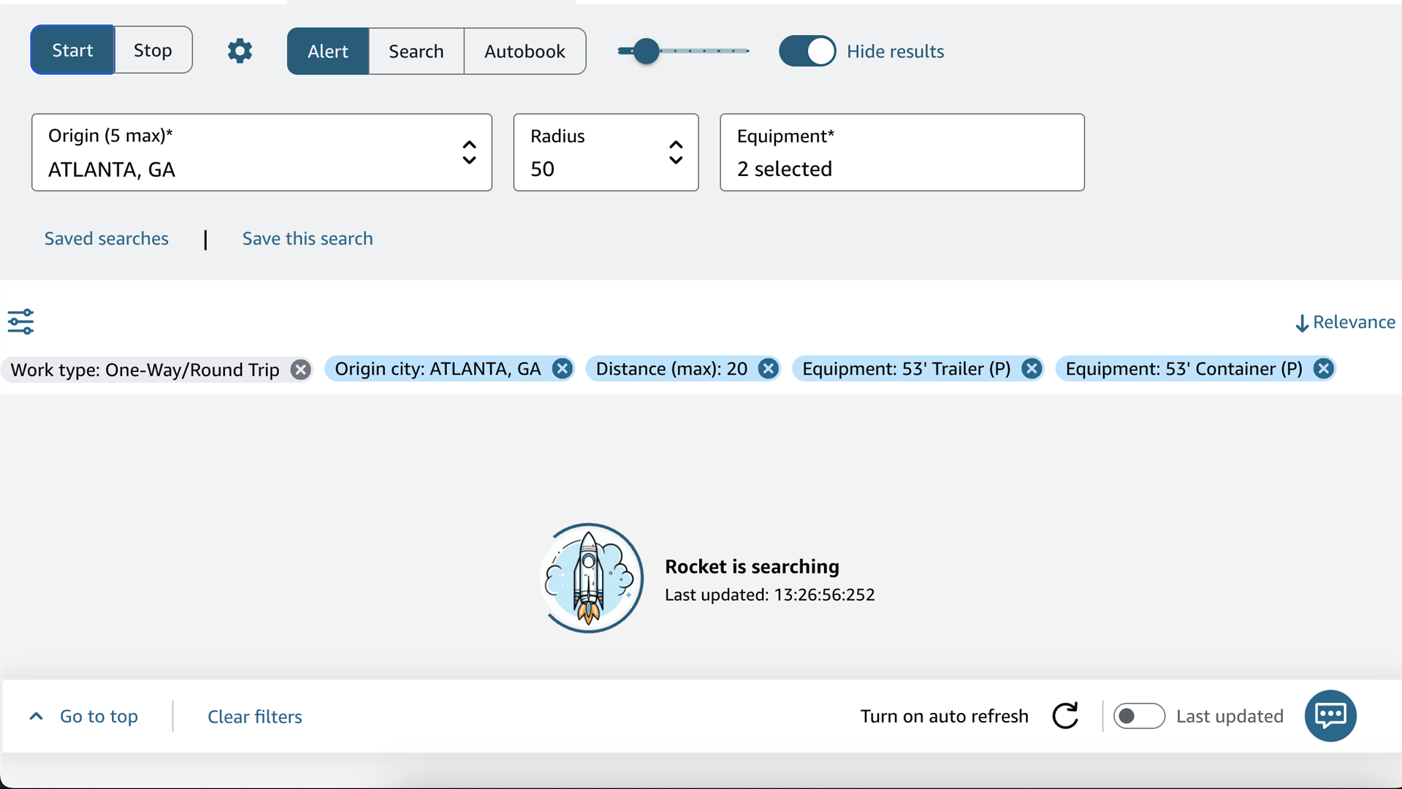Click Turn on auto refresh text
Screen dimensions: 1402x789
point(944,716)
